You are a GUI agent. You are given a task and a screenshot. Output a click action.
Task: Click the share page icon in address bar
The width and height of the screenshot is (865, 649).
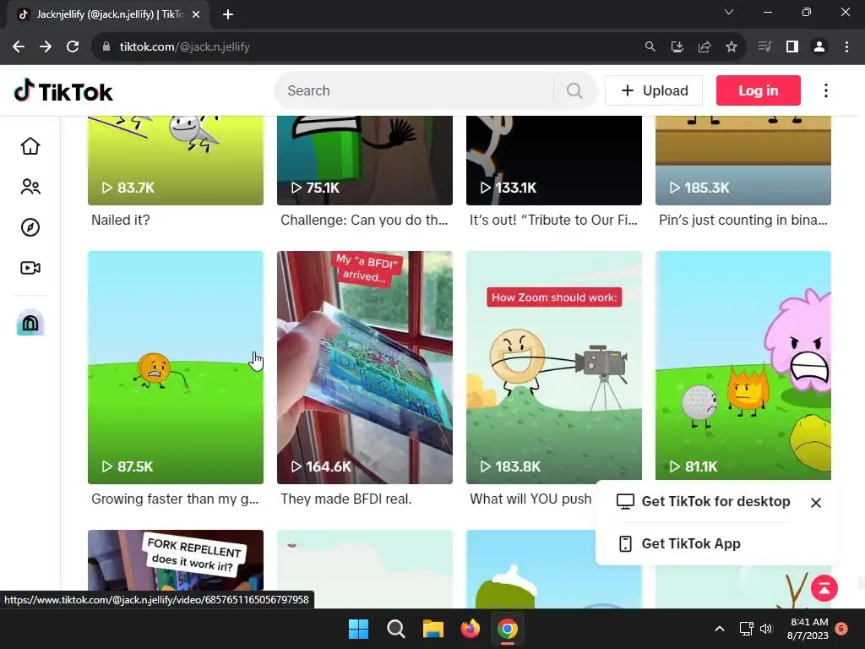pyautogui.click(x=705, y=47)
